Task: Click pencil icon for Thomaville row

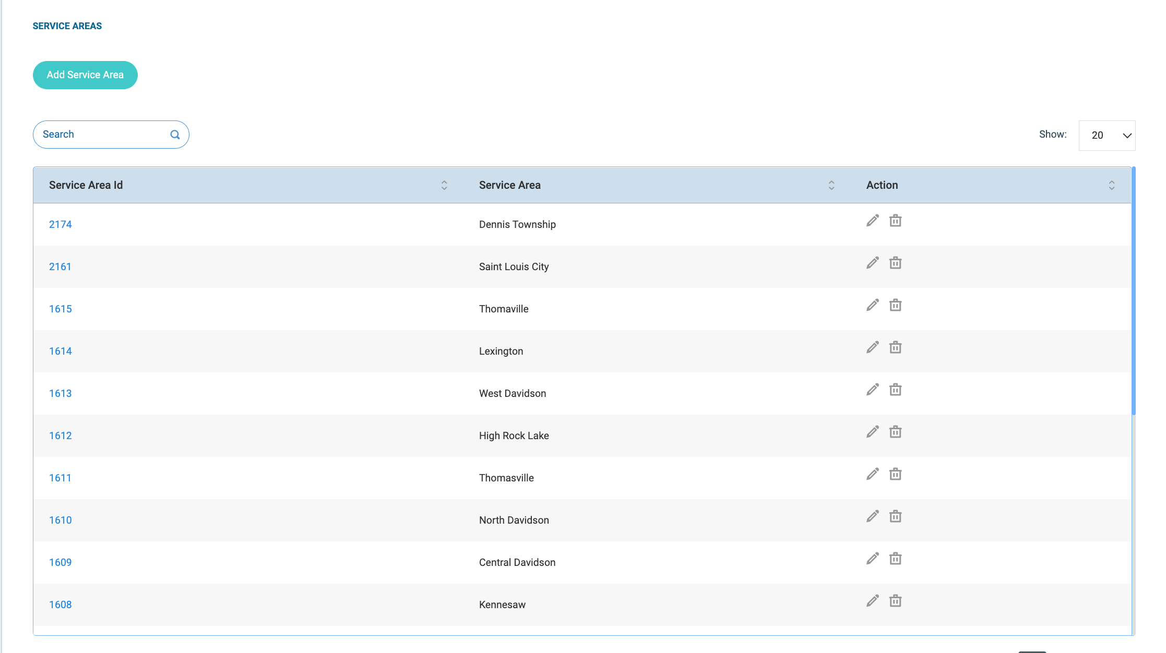Action: click(x=872, y=305)
